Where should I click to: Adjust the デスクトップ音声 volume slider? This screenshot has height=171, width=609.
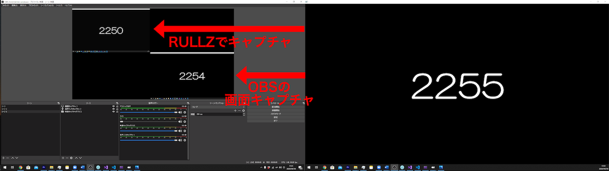coord(148,112)
